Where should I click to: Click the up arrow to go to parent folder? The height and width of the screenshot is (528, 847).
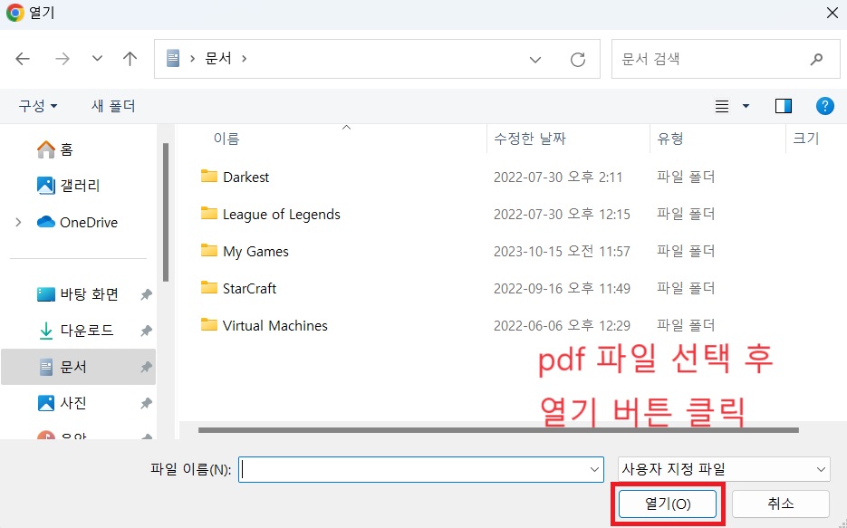130,58
